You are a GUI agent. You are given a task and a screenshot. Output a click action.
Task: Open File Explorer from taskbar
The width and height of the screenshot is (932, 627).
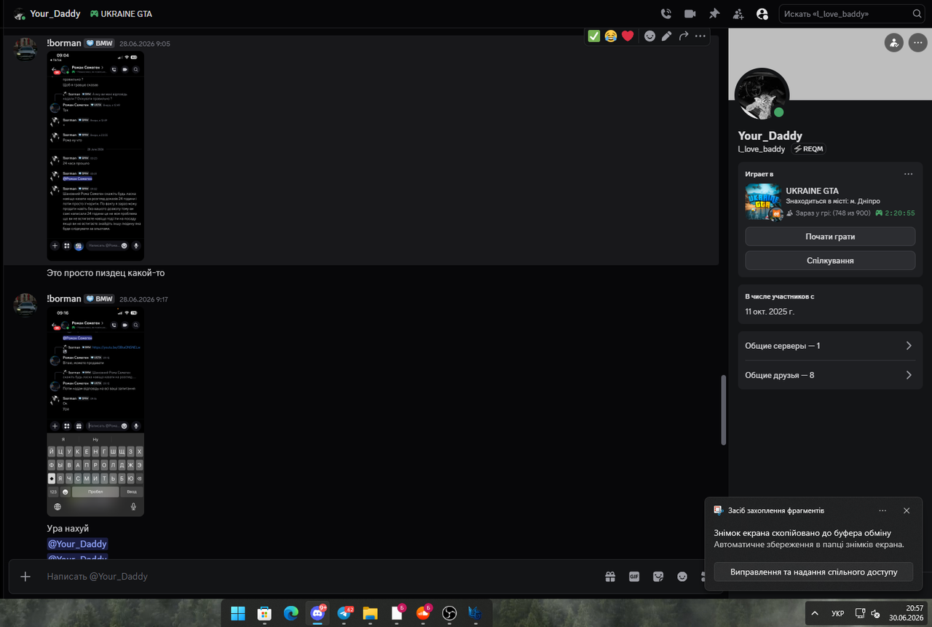pos(370,613)
